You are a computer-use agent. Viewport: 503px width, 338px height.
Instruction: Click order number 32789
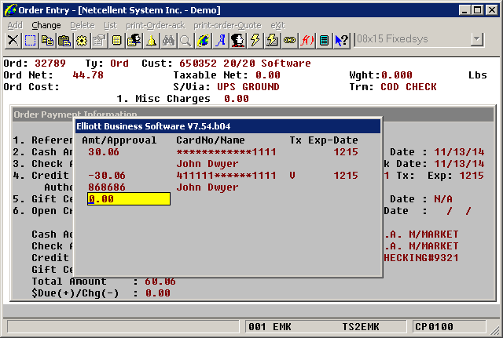[50, 63]
